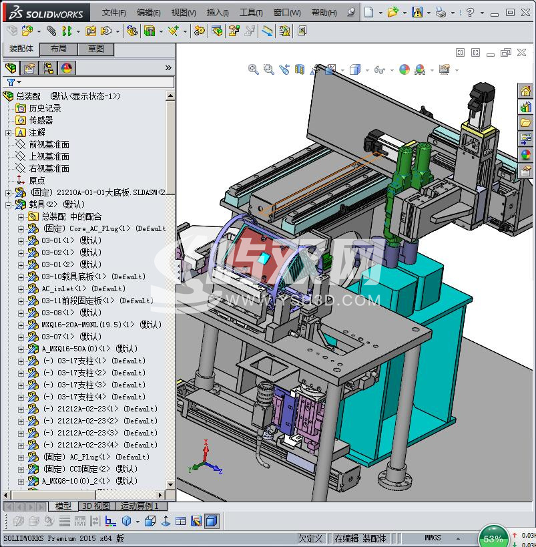Switch to the PropertyManager tab icon
The width and height of the screenshot is (536, 547).
(29, 67)
